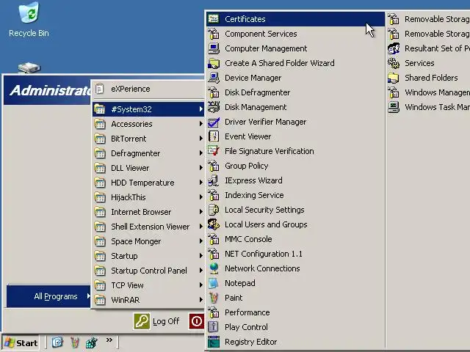
Task: Click the Registry Editor icon
Action: 214,342
